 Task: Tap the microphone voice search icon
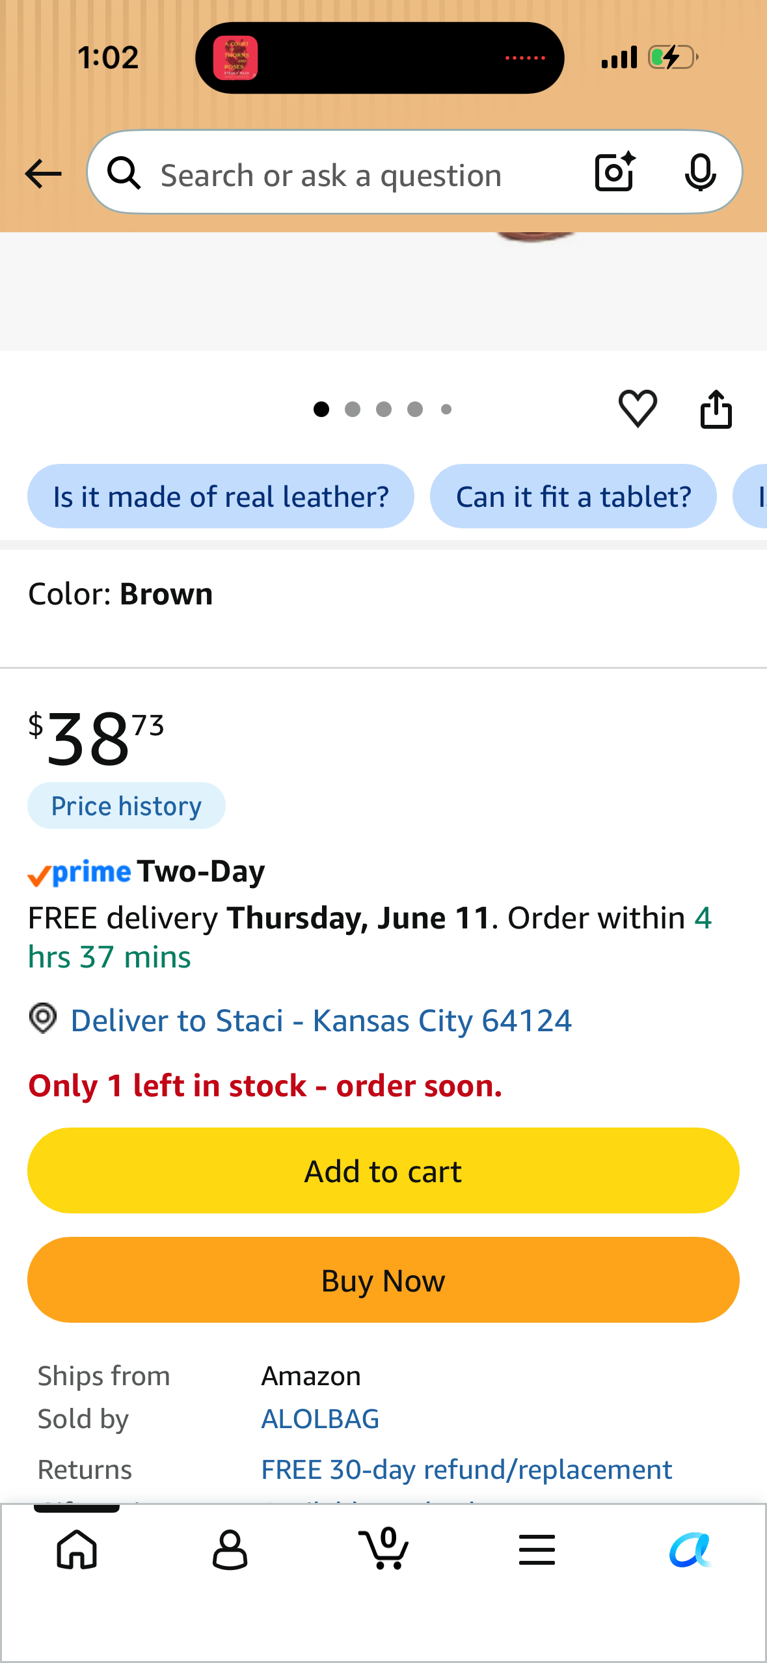[x=700, y=173]
